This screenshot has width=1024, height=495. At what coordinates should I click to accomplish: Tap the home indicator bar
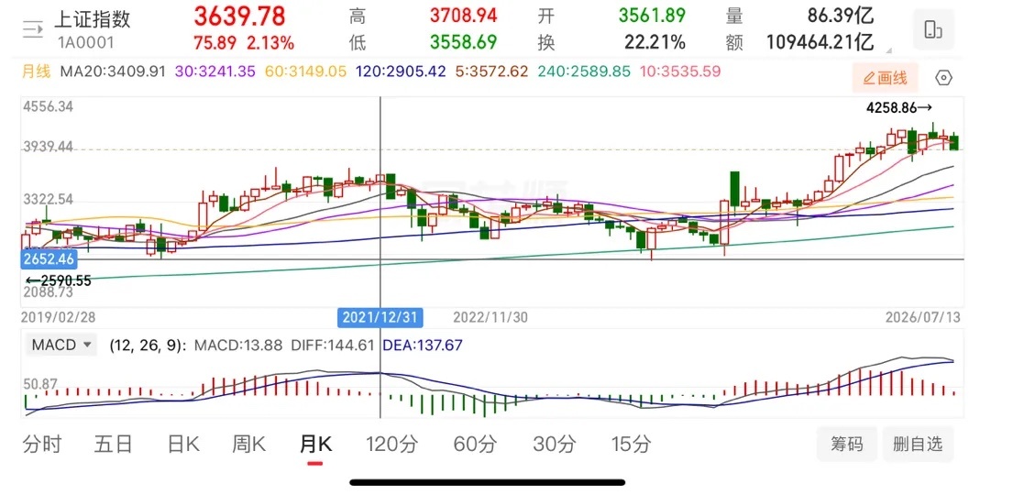point(487,482)
